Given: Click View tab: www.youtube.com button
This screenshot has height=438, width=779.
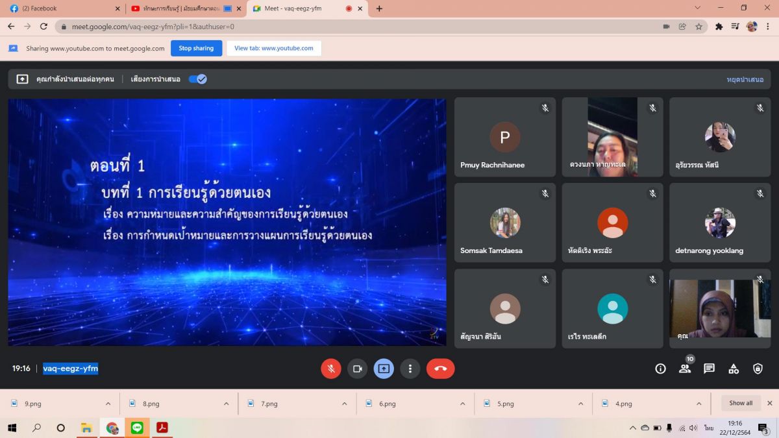Looking at the screenshot, I should pyautogui.click(x=273, y=48).
